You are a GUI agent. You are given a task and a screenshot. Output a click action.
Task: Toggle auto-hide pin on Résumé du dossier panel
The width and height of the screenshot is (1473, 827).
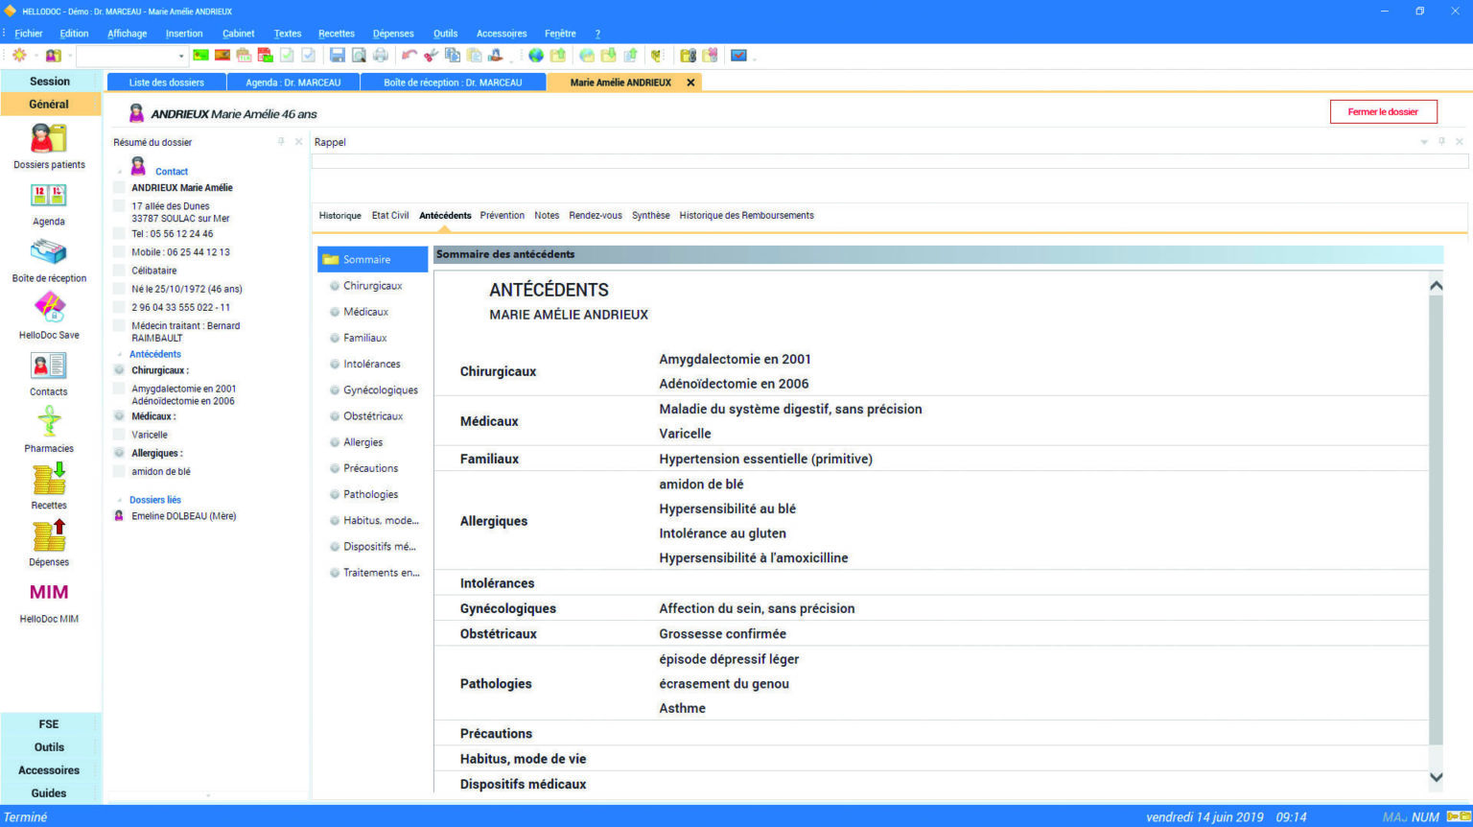click(280, 141)
